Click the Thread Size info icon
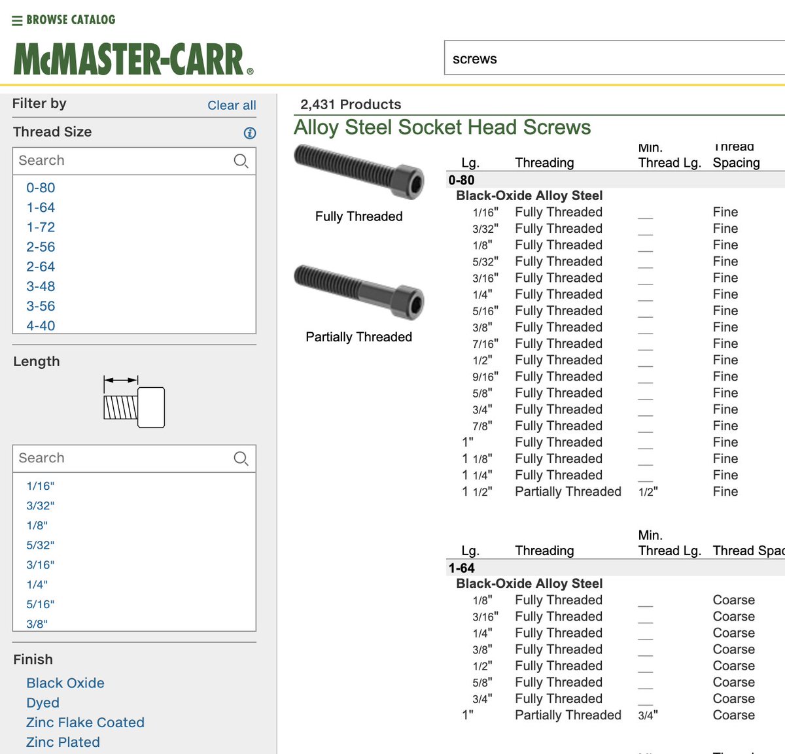 point(249,133)
